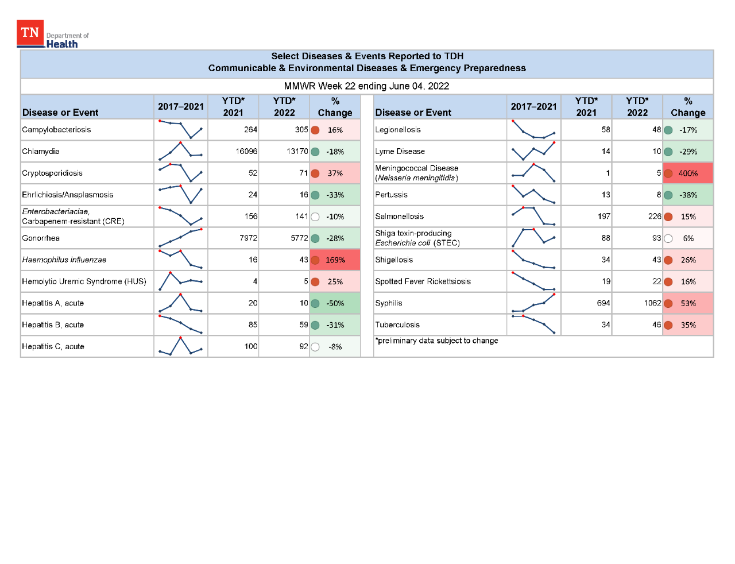Select the "-50%" change value for Hepatitis A
Viewport: 735px width, 564px height.
[x=335, y=303]
